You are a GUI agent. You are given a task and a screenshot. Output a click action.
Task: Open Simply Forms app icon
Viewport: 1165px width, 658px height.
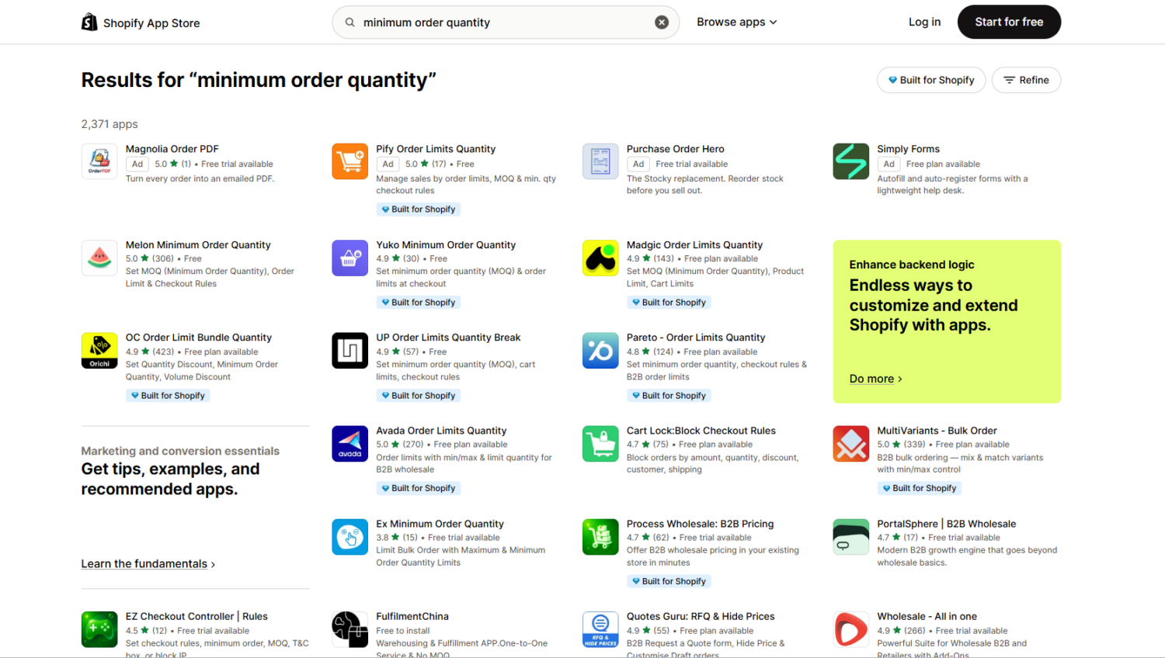(x=850, y=161)
